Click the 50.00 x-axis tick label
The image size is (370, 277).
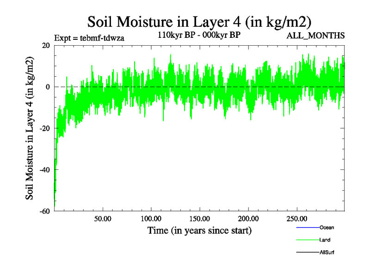(x=103, y=218)
